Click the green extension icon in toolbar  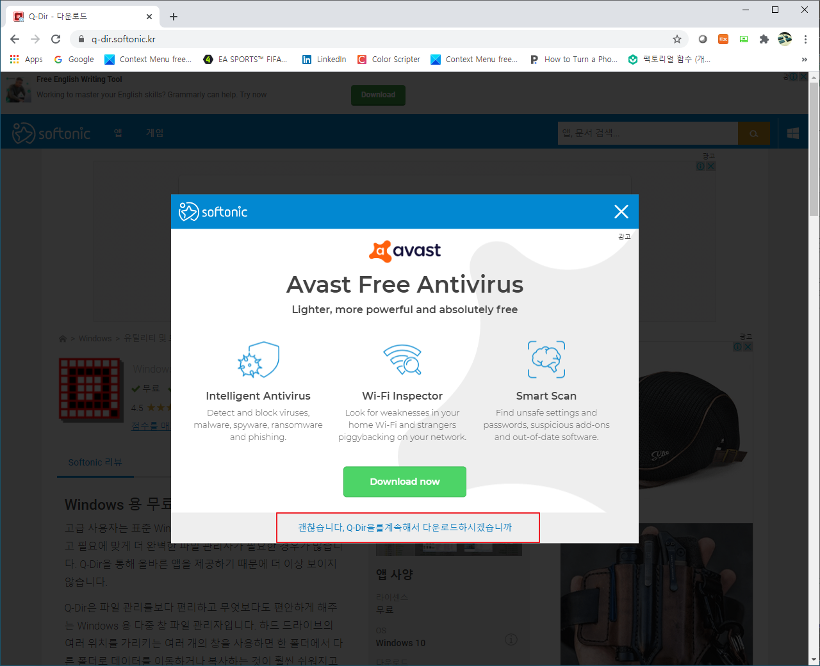point(744,39)
